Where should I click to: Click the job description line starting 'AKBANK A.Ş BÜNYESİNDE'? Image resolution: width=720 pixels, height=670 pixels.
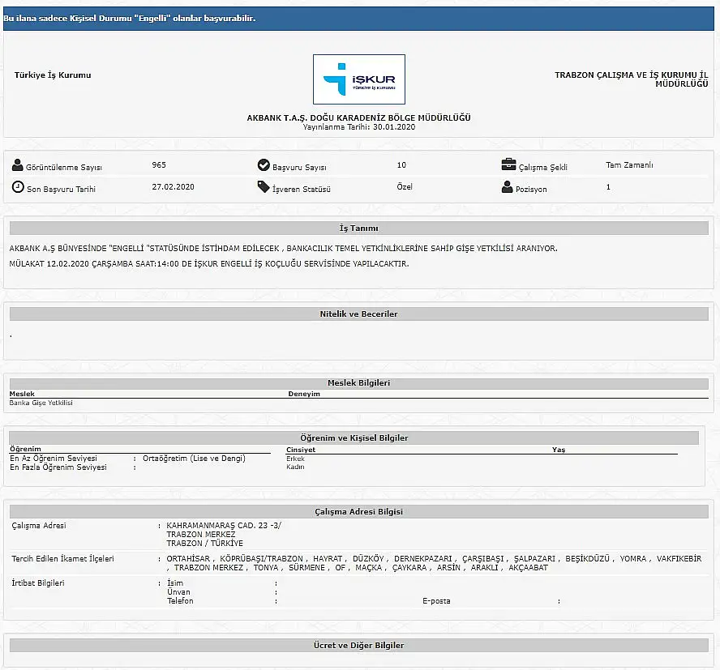click(283, 248)
